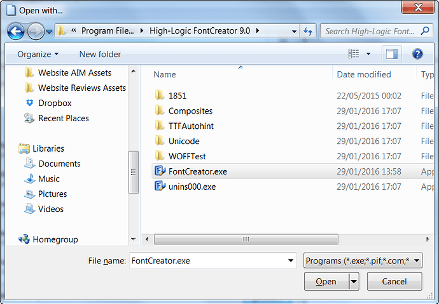Screen dimensions: 439x304
Task: Select the 1851 folder icon
Action: (x=159, y=95)
